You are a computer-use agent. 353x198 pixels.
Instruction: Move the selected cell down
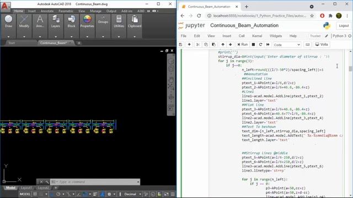(231, 45)
